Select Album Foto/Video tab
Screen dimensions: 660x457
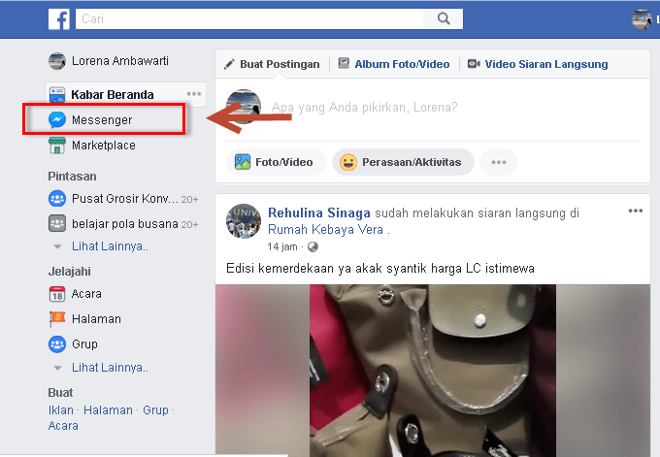(402, 64)
